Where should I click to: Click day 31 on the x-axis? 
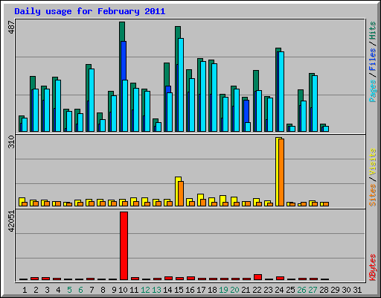pos(357,290)
